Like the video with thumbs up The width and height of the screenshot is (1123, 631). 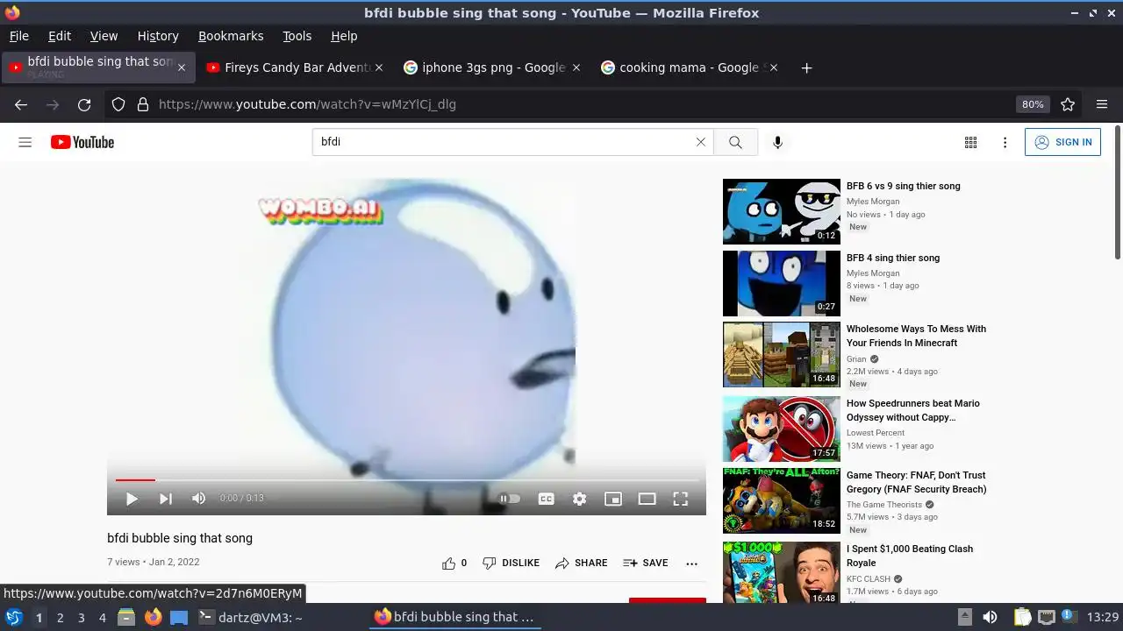click(x=454, y=563)
